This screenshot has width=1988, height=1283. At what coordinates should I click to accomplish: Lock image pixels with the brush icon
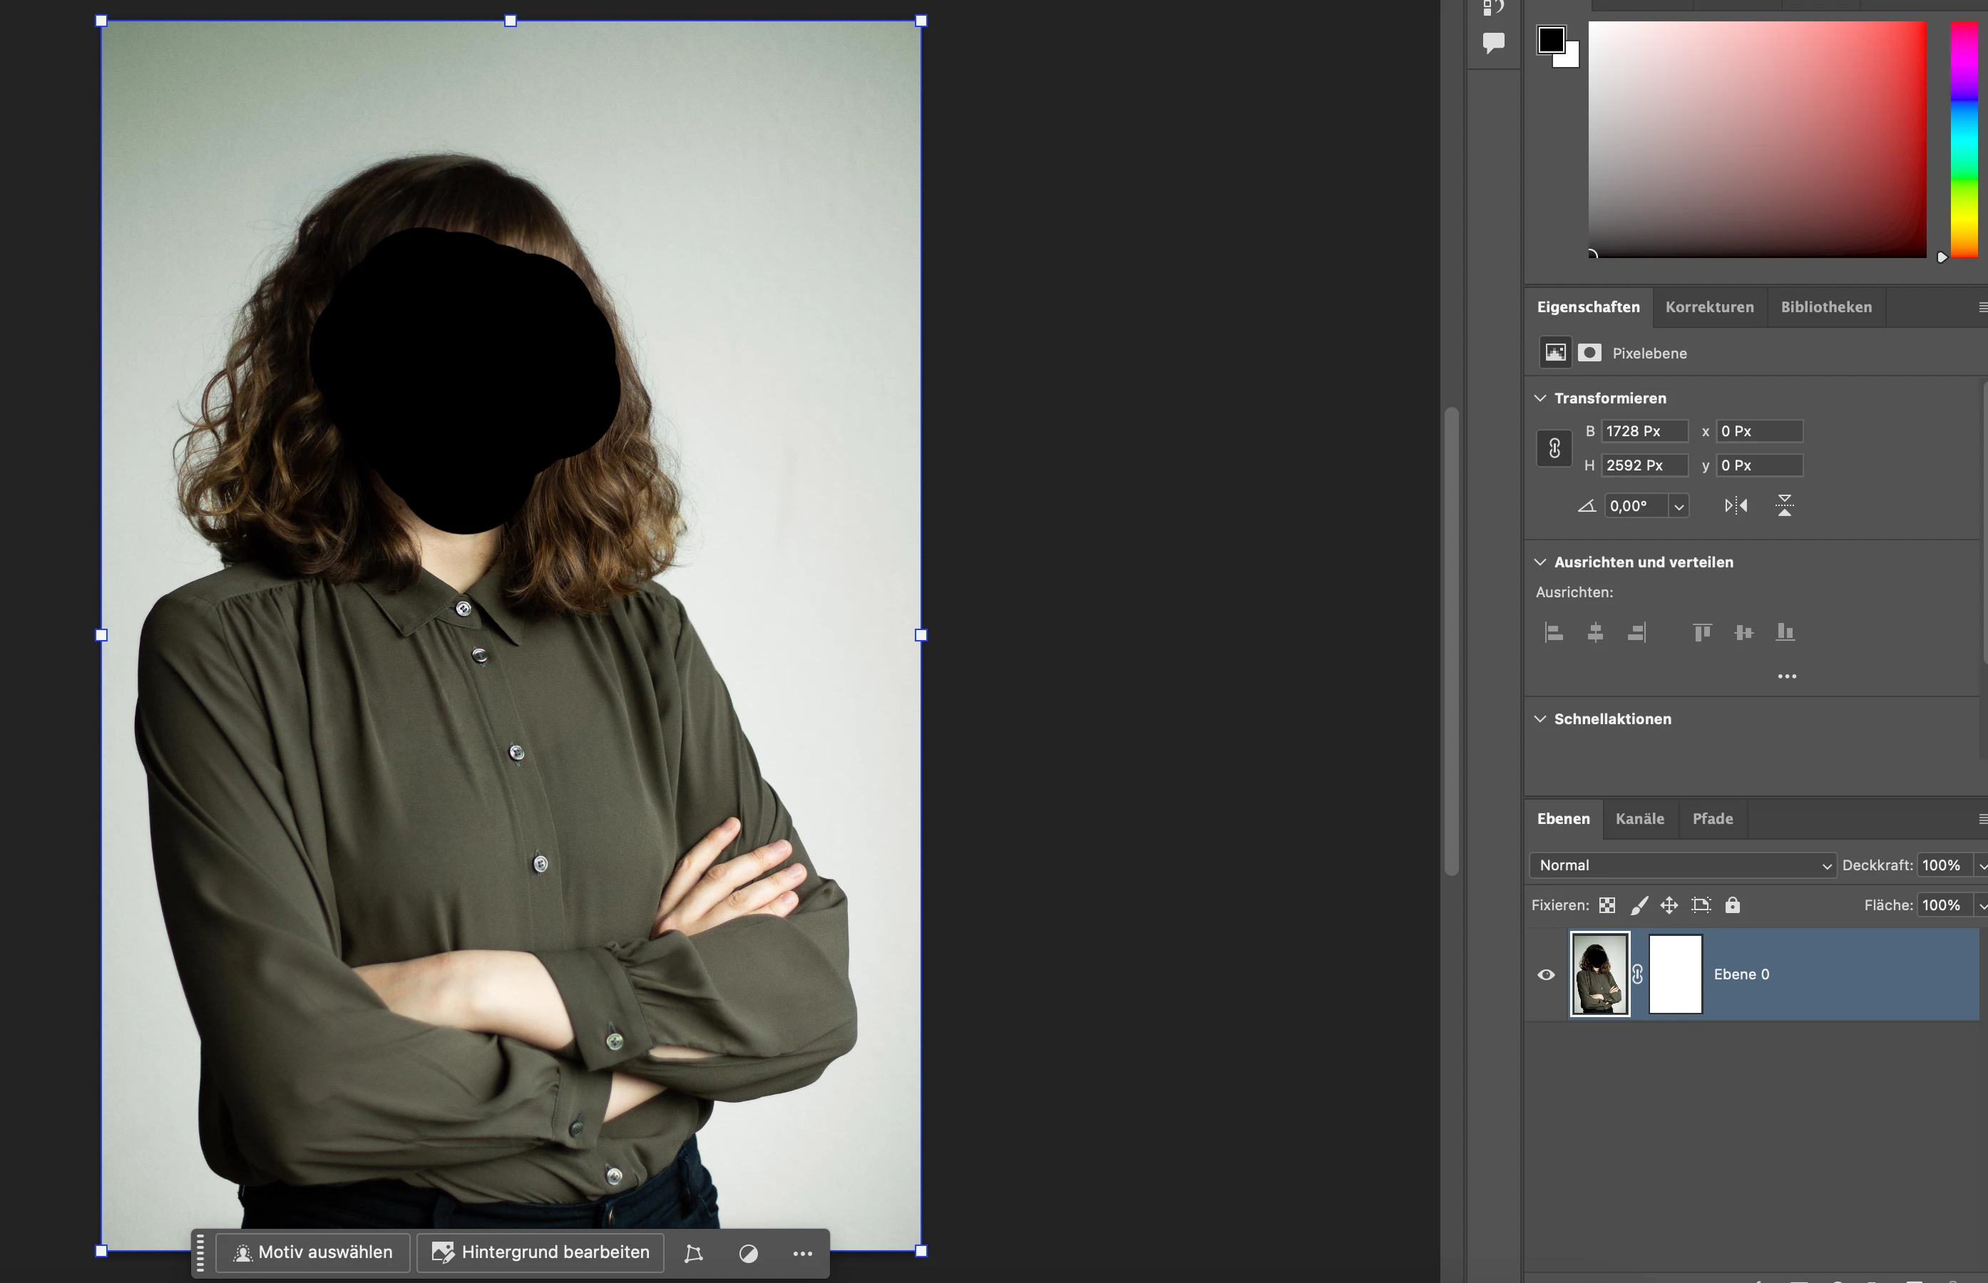click(1638, 905)
